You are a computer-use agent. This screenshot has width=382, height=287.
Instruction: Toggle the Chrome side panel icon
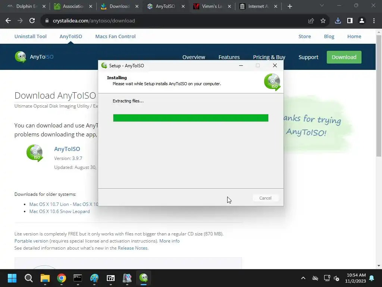(350, 21)
